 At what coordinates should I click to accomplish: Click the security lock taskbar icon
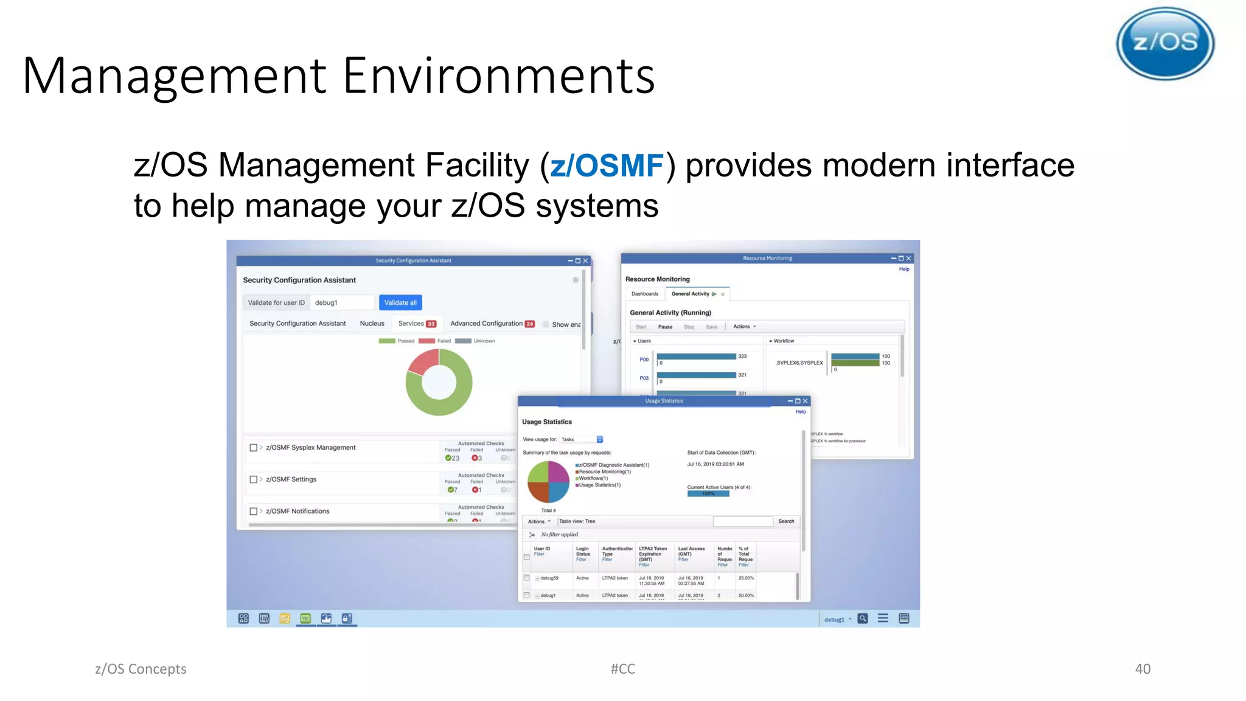coord(347,618)
